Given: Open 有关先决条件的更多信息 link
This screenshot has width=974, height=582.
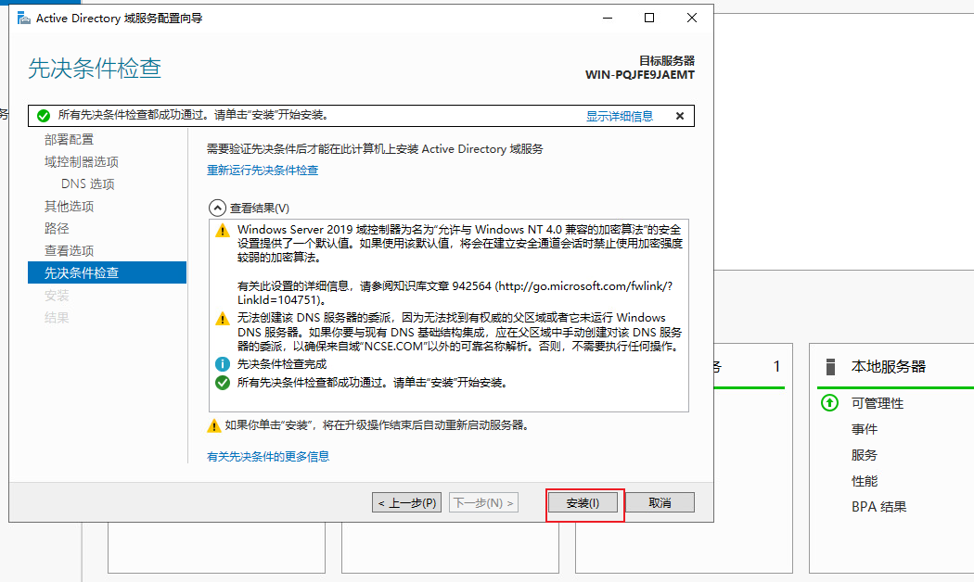Looking at the screenshot, I should pos(268,456).
